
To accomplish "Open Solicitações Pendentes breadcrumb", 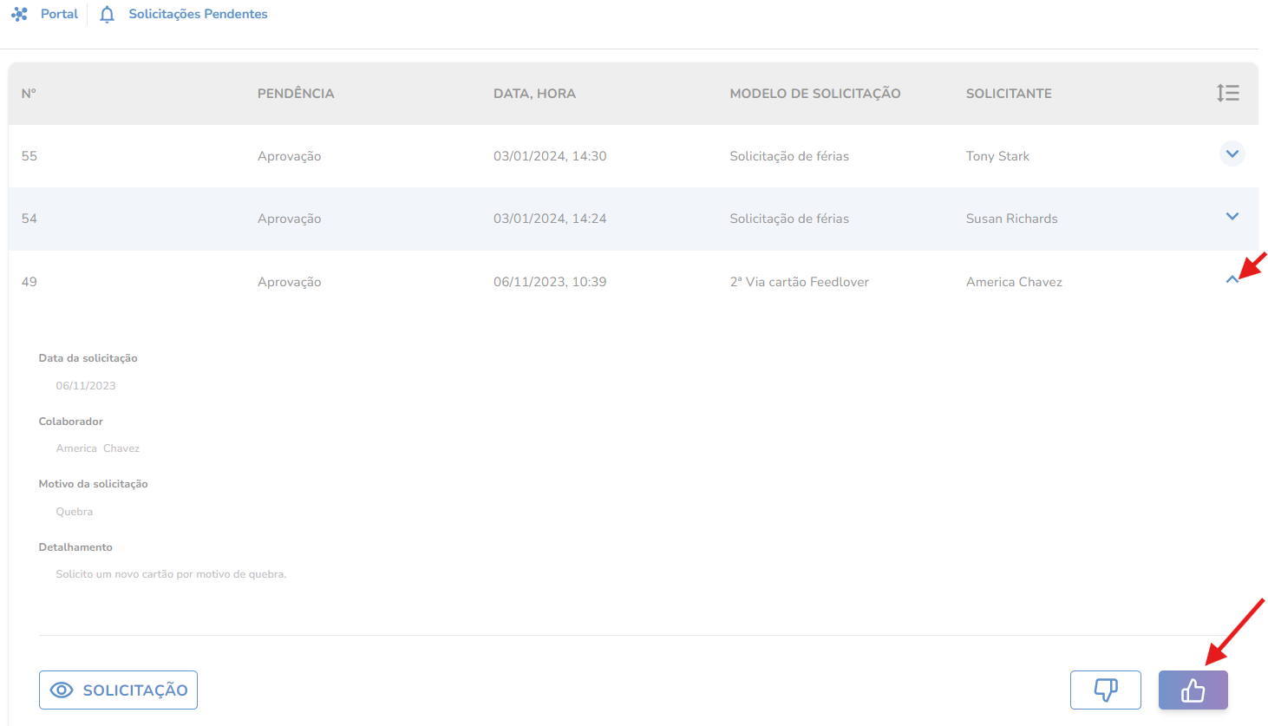I will 198,14.
